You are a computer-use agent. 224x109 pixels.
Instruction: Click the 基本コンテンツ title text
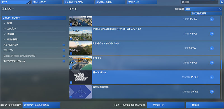(x=99, y=72)
